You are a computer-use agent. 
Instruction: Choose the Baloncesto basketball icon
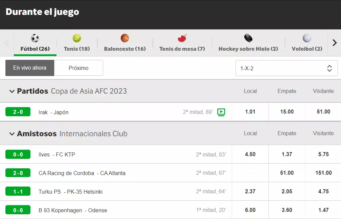coord(125,38)
